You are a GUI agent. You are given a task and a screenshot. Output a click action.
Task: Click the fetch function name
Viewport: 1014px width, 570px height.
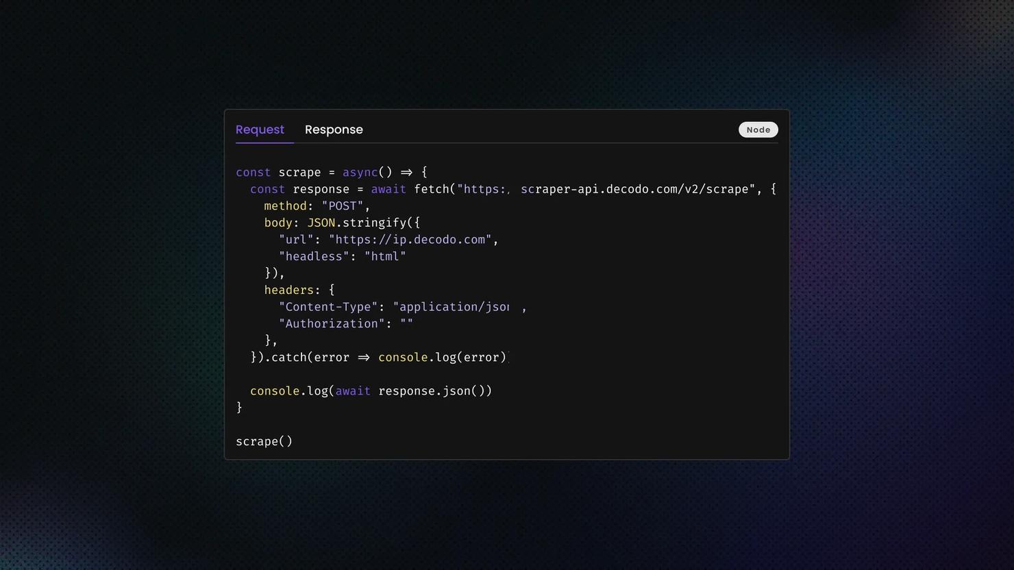(x=431, y=189)
